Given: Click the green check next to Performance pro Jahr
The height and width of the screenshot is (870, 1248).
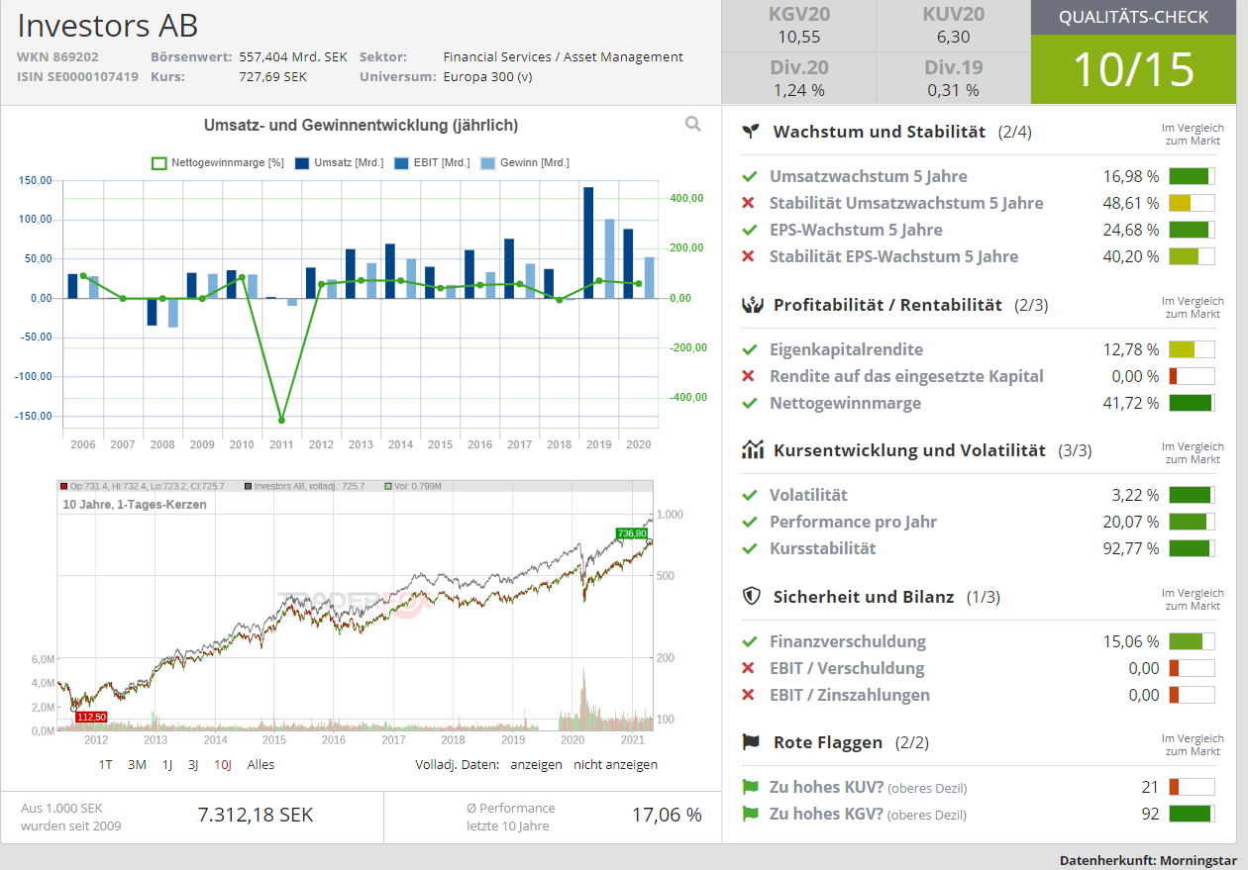Looking at the screenshot, I should (x=750, y=522).
